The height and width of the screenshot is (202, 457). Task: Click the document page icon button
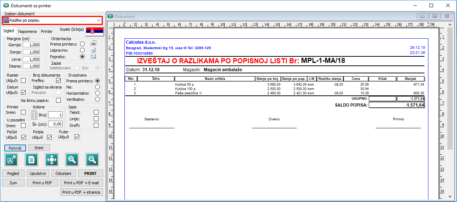tap(31, 159)
